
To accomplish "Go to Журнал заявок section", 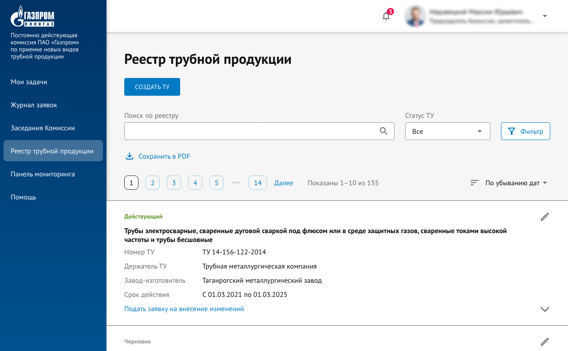I will (x=34, y=105).
